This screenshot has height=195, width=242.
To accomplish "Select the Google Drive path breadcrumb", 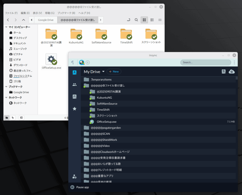I will [46, 20].
